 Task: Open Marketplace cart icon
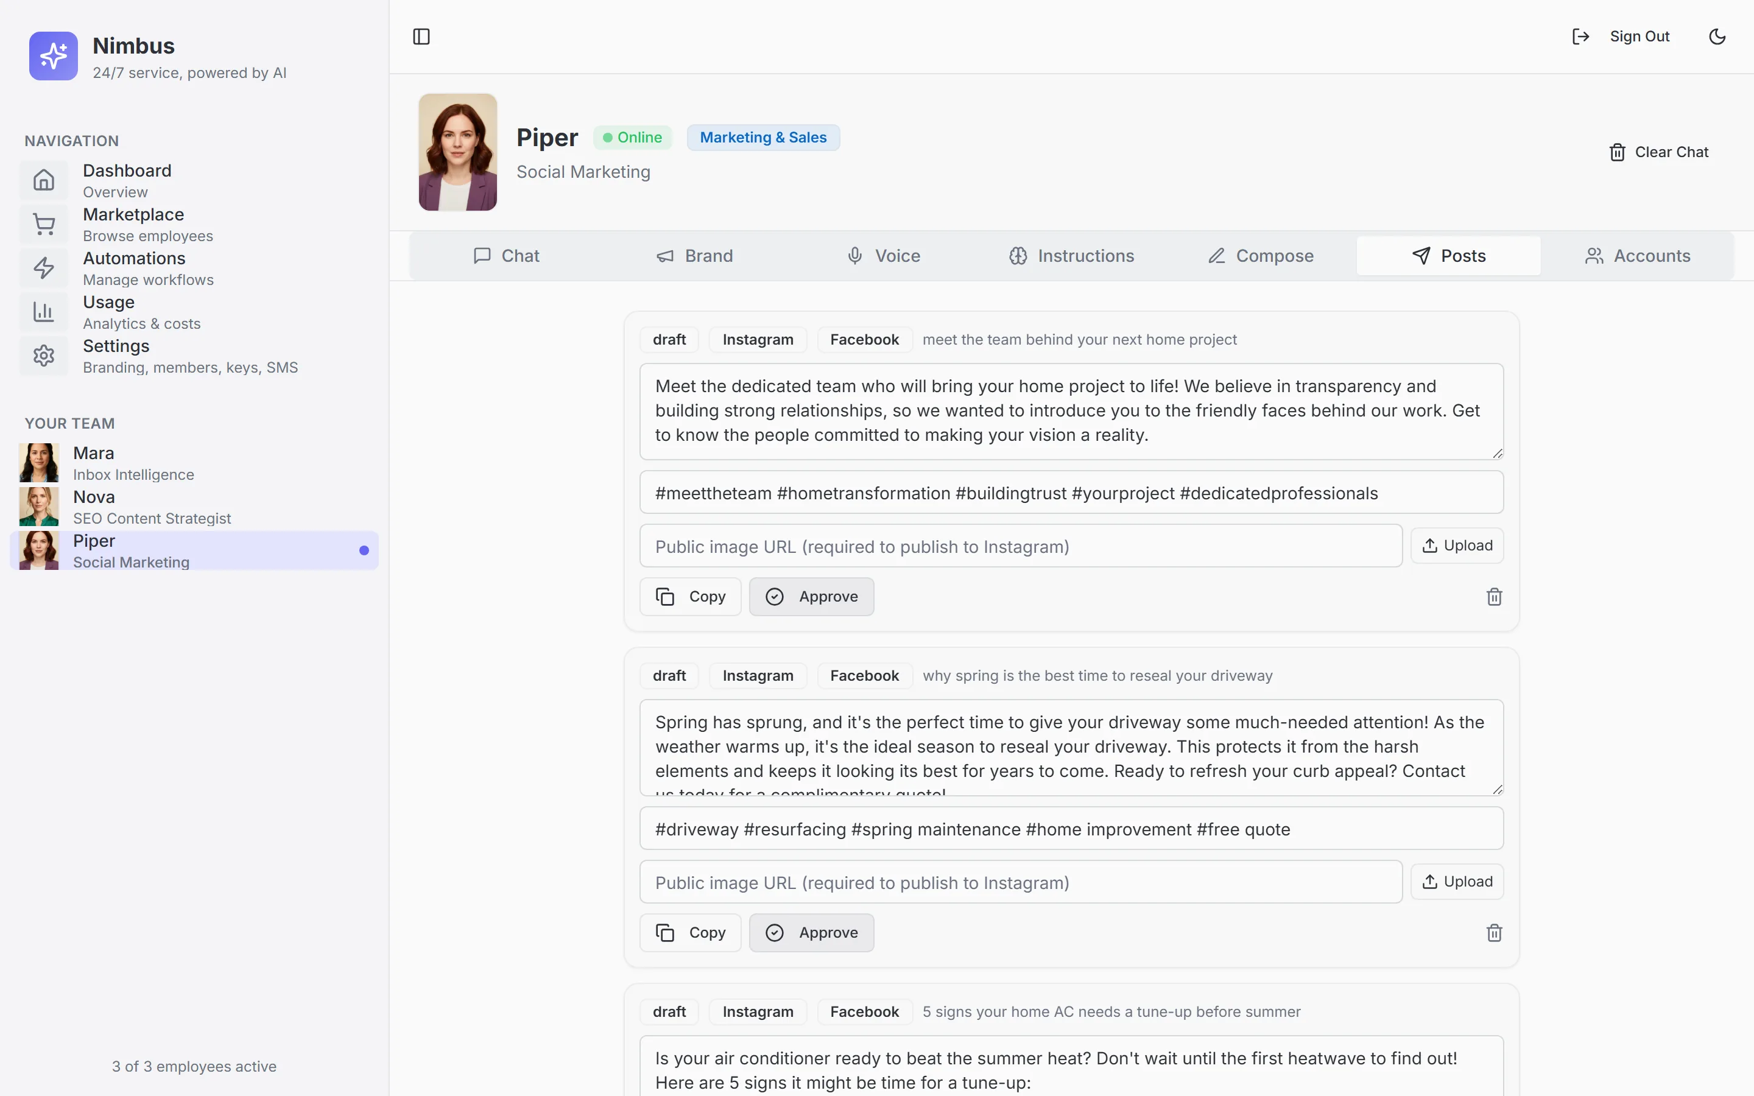coord(43,224)
